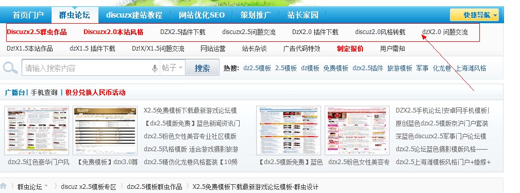Open 广告代码特效 link
520x193 pixels.
point(302,49)
